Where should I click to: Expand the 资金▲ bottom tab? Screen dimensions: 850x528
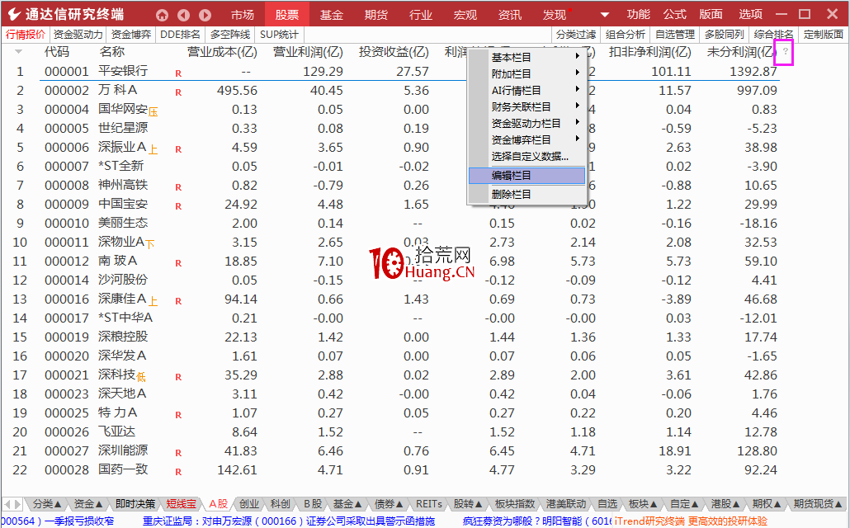pyautogui.click(x=88, y=504)
